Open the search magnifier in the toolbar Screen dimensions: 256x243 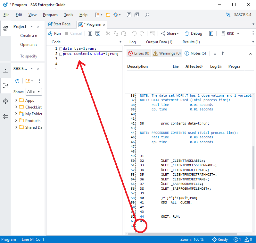click(147, 15)
